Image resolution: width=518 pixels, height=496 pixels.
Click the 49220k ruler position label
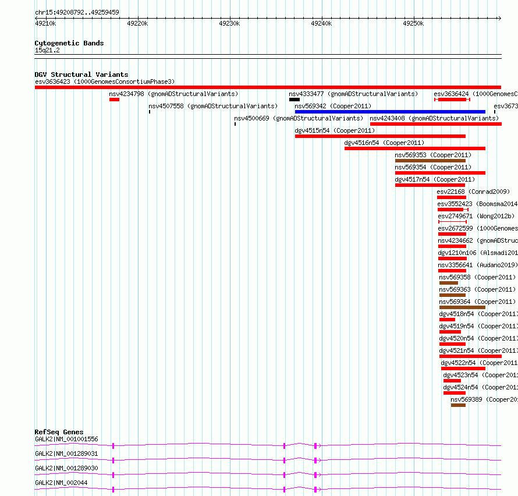point(137,23)
